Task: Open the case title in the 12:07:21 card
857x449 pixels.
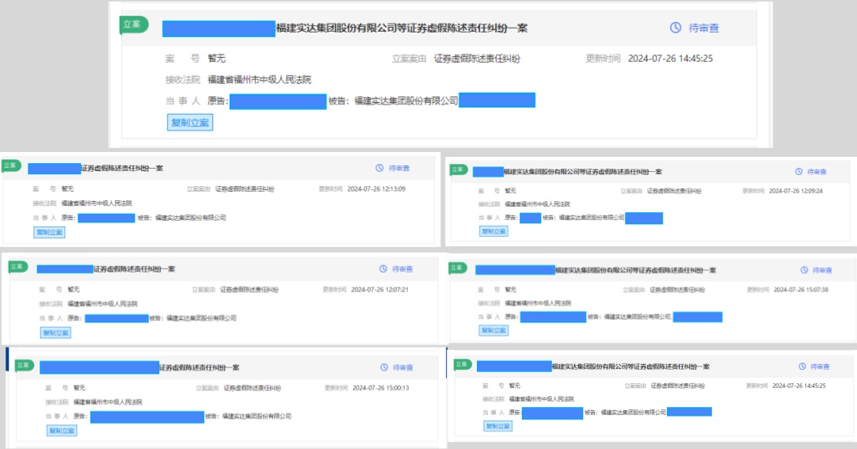Action: click(134, 268)
